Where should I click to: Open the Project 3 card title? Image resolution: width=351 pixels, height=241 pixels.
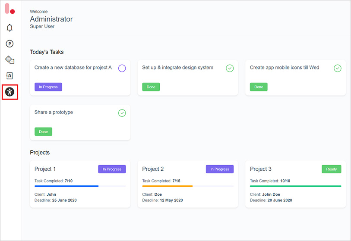[261, 169]
